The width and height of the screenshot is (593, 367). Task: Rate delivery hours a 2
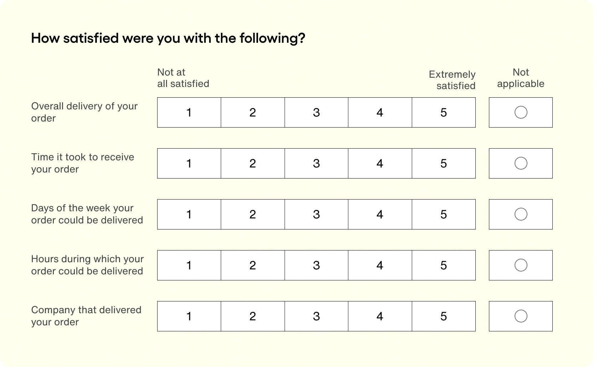pos(253,265)
